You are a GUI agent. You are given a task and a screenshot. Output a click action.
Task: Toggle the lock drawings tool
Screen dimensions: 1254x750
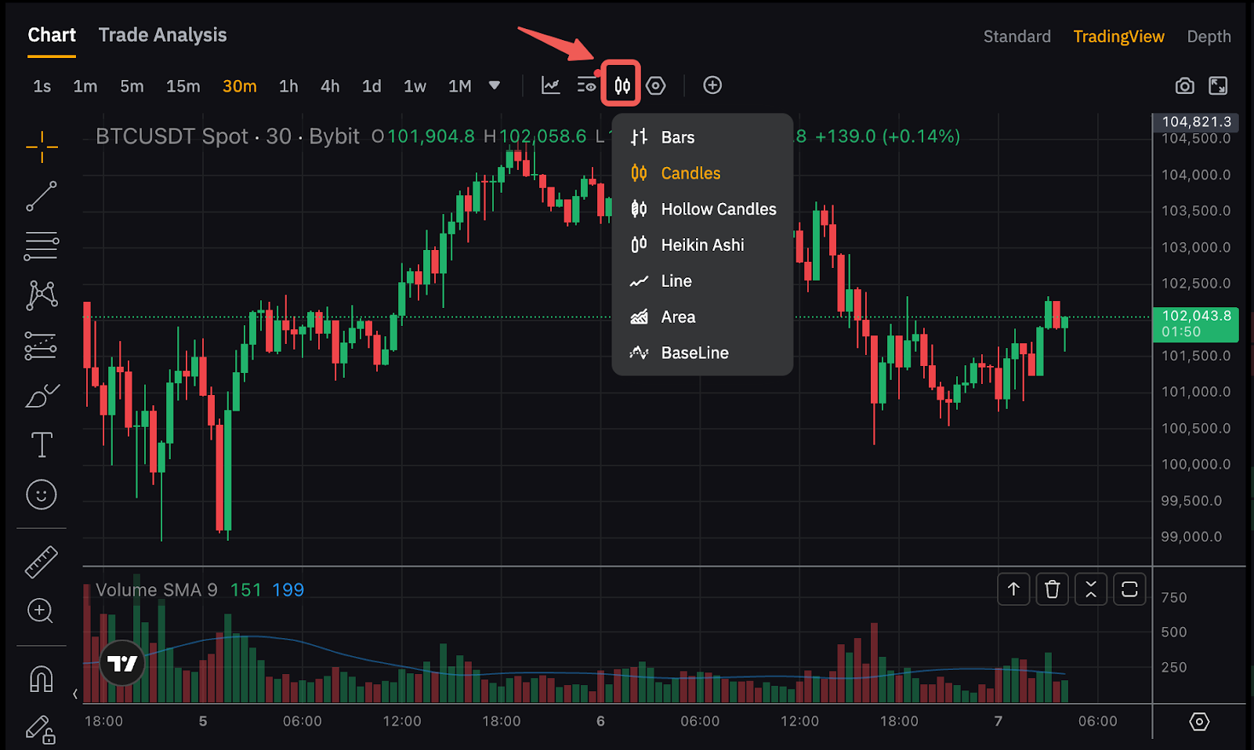pyautogui.click(x=41, y=730)
